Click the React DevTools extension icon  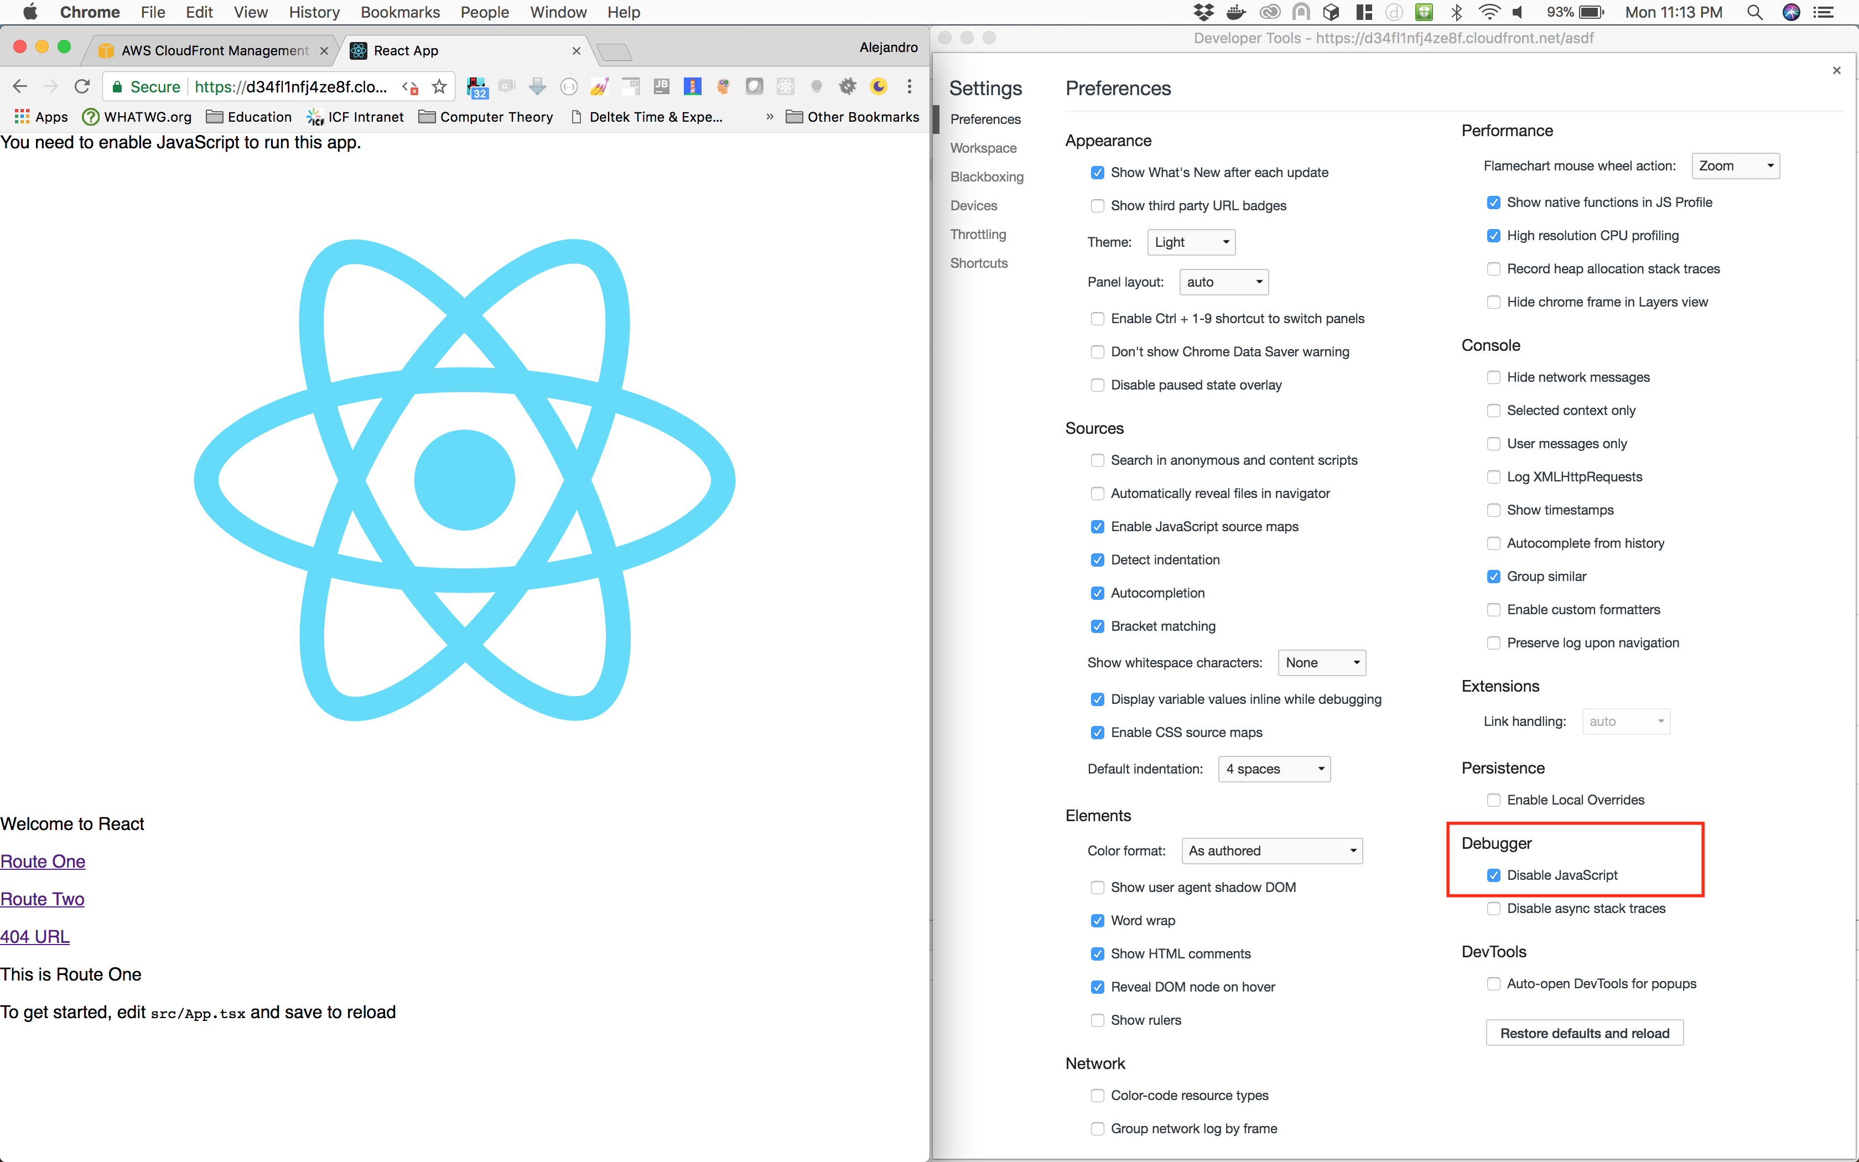tap(785, 87)
